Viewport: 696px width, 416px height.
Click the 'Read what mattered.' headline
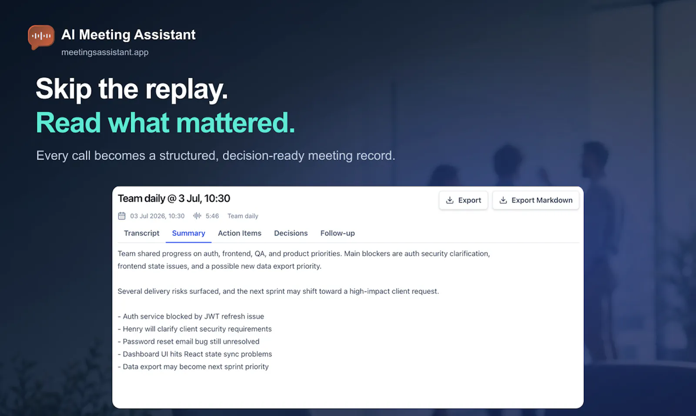point(166,123)
